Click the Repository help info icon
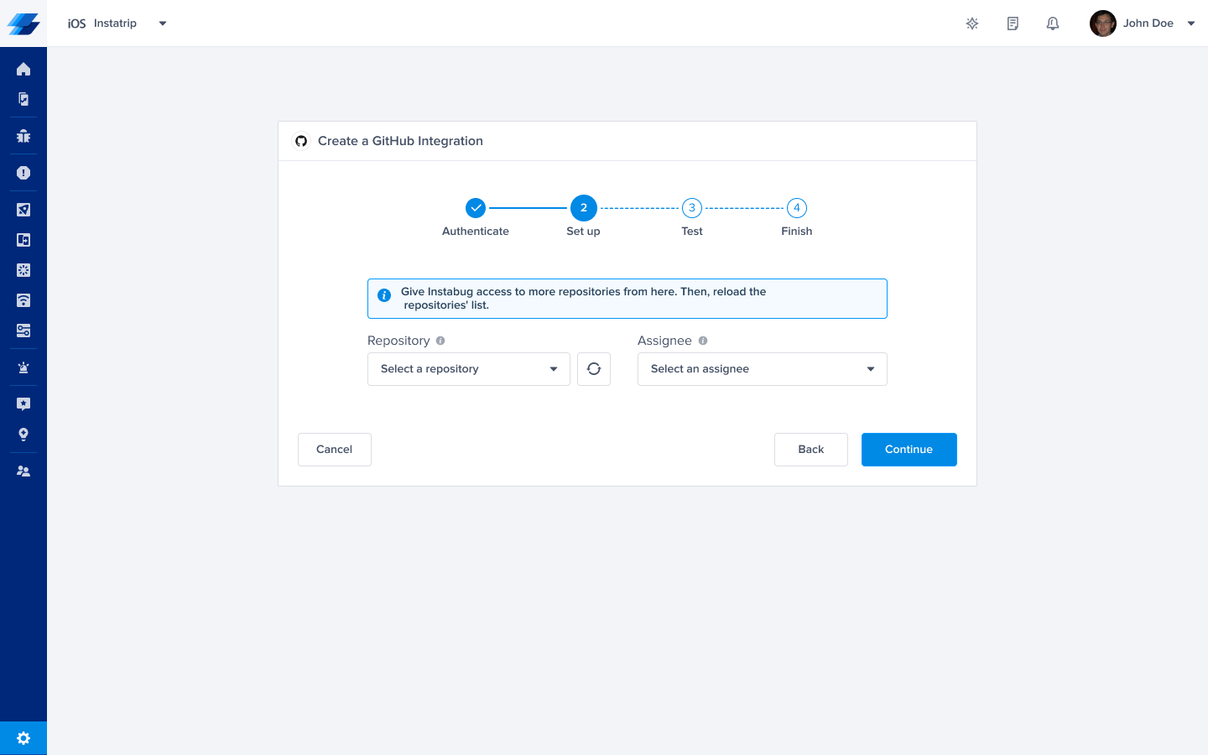The image size is (1208, 755). [440, 341]
